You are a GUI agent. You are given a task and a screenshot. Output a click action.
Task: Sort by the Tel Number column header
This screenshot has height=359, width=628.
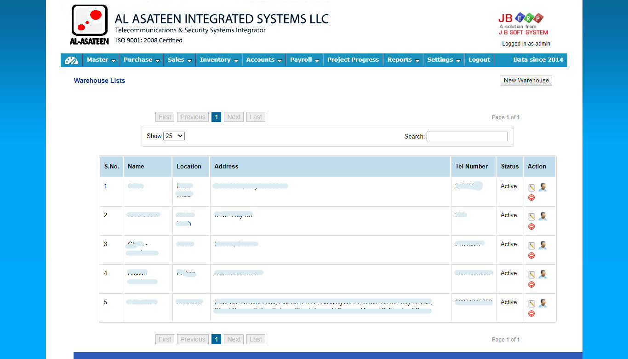474,167
